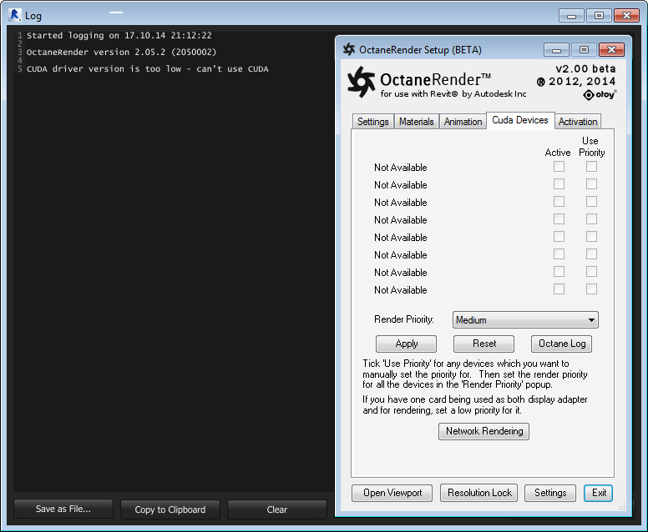
Task: Tick Use Priority checkbox in fourth device row
Action: point(591,218)
